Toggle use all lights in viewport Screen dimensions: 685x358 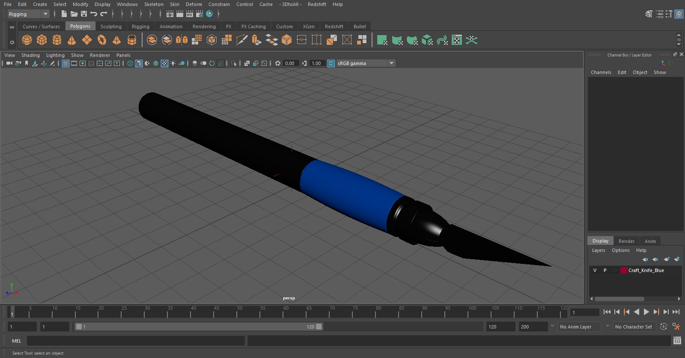tap(173, 63)
